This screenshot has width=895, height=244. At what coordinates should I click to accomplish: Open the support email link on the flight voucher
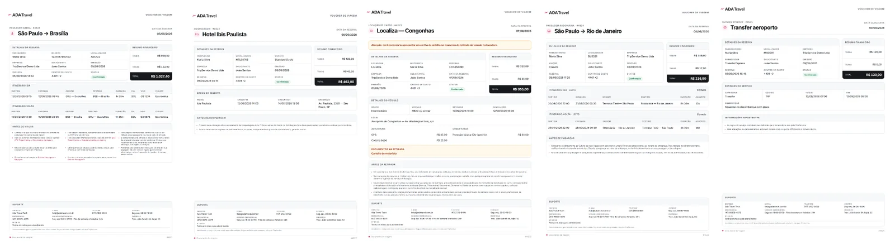pyautogui.click(x=63, y=213)
